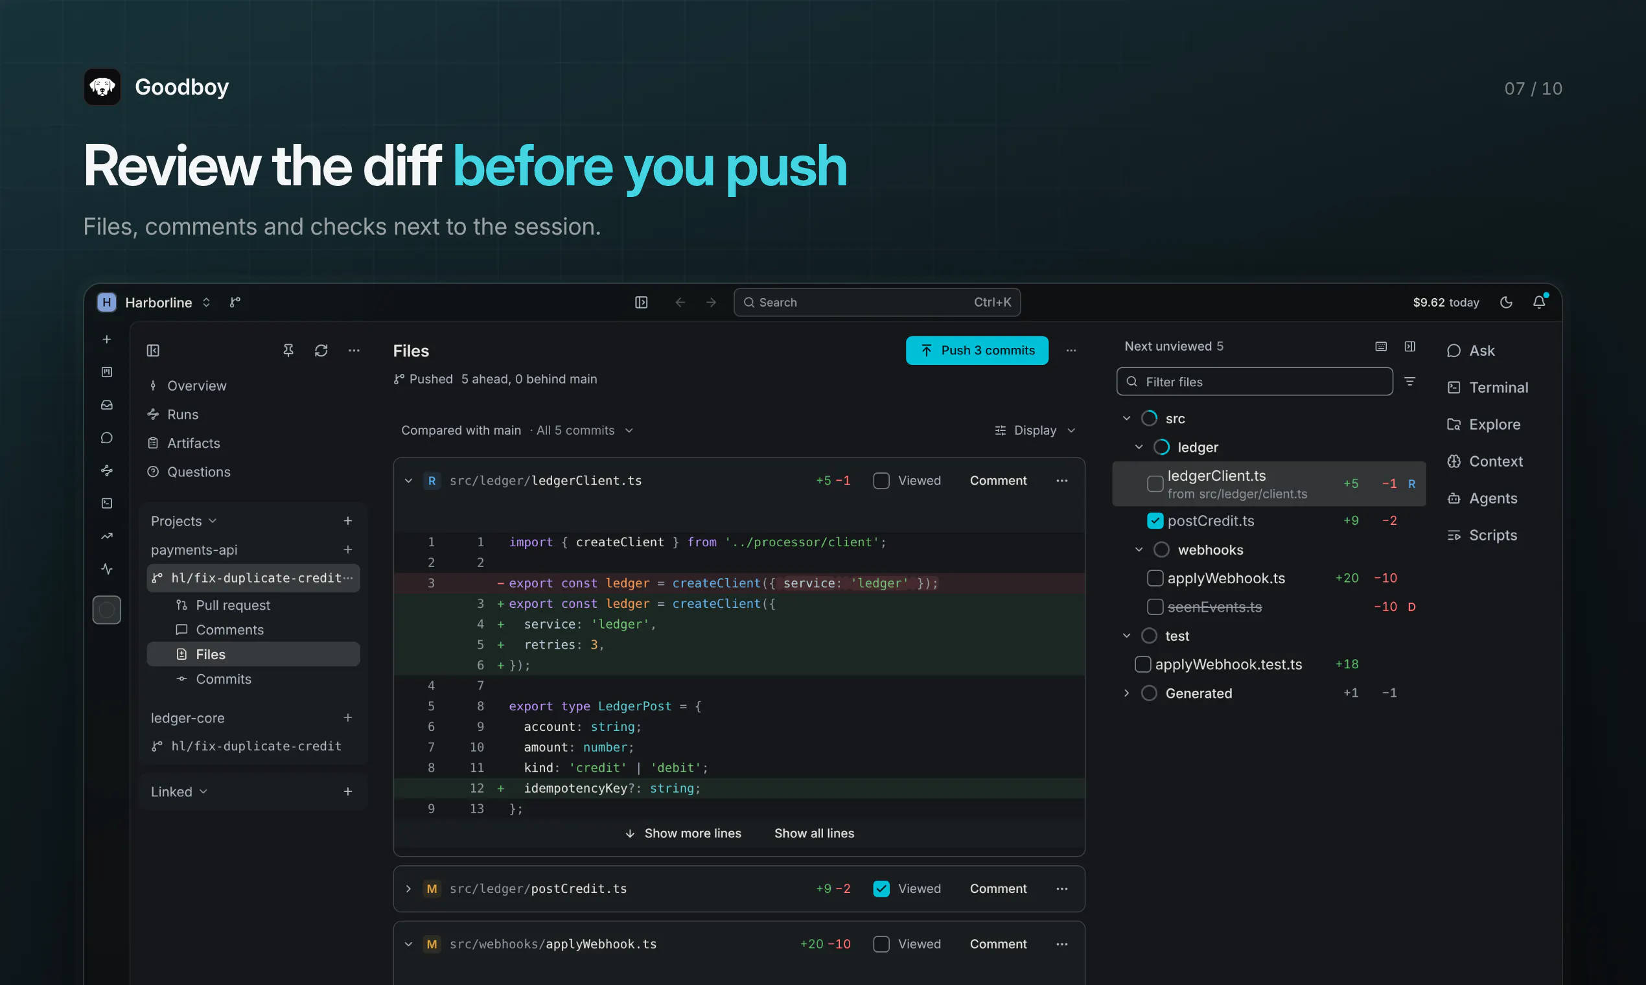Image resolution: width=1646 pixels, height=985 pixels.
Task: Click the filter lines icon beside Filter files
Action: pyautogui.click(x=1409, y=381)
